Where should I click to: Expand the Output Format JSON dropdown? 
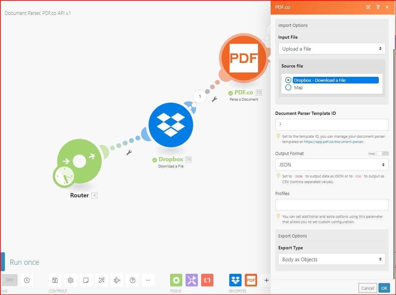[x=331, y=165]
